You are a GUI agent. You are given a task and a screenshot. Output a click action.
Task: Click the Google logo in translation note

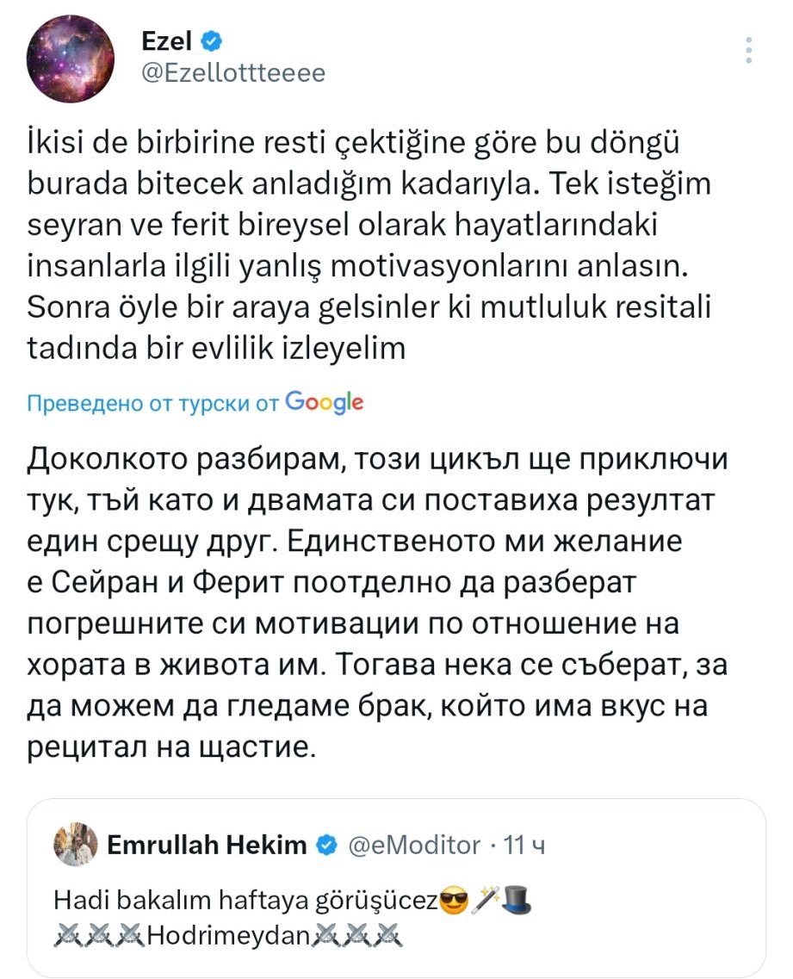click(x=323, y=402)
